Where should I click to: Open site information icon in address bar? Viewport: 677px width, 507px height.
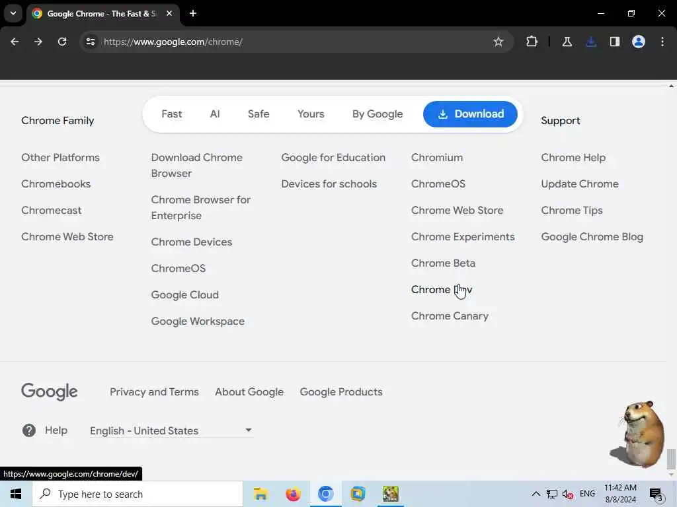pos(91,42)
